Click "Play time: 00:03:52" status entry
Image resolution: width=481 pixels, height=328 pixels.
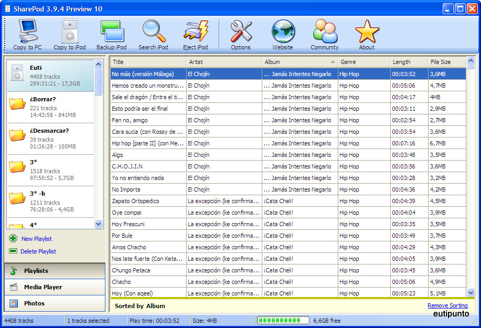[154, 321]
